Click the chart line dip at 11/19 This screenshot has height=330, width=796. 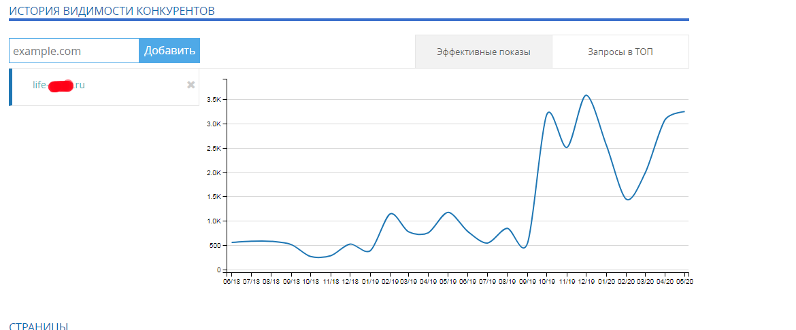click(x=567, y=147)
